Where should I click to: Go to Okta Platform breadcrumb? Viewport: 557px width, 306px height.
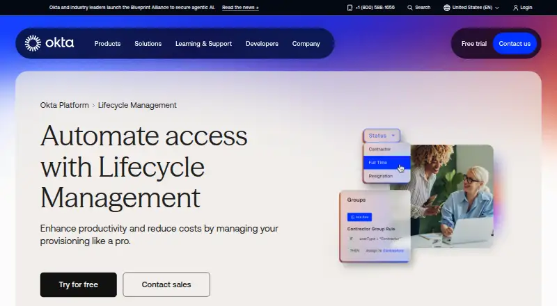point(64,105)
